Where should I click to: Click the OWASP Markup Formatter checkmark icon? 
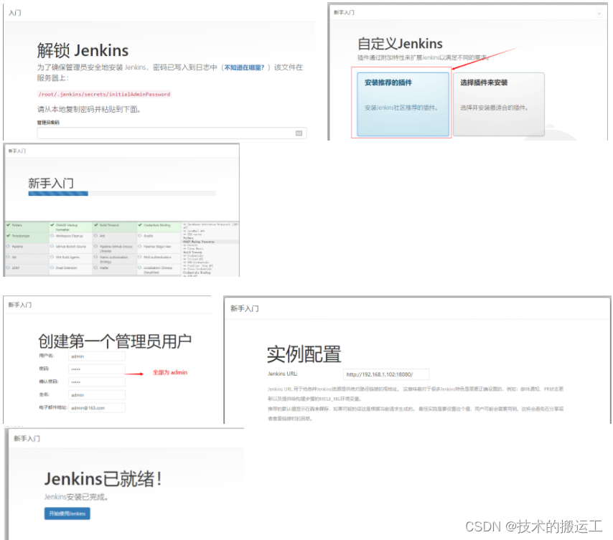pos(52,225)
